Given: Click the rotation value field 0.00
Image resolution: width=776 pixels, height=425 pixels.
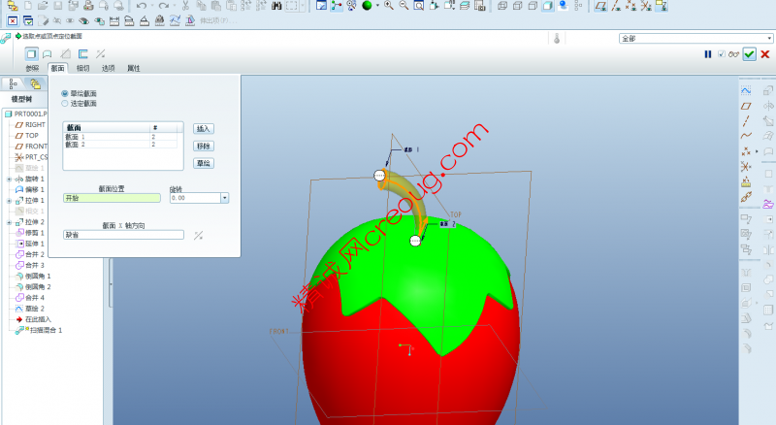Looking at the screenshot, I should (x=196, y=198).
